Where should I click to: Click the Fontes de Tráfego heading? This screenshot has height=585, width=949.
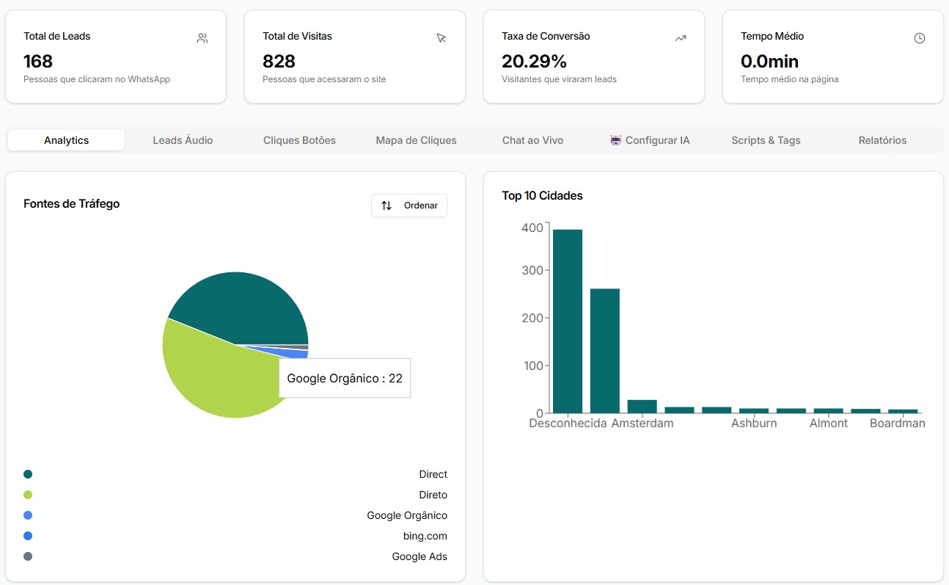[x=71, y=203]
